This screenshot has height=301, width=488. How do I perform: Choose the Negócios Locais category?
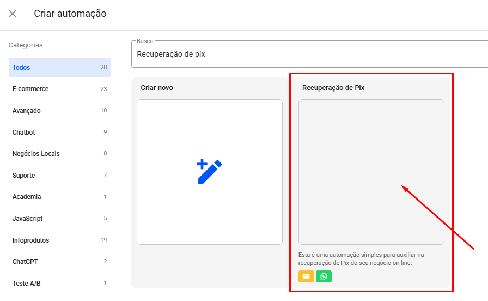pyautogui.click(x=59, y=154)
